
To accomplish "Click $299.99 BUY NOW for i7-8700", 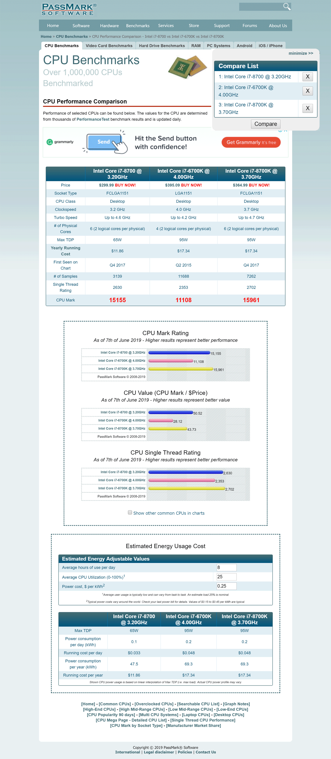I will (x=117, y=185).
